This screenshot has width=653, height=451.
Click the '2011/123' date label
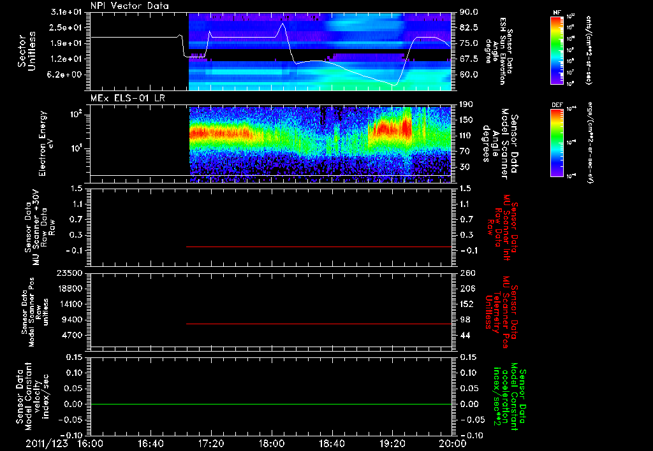(x=47, y=443)
